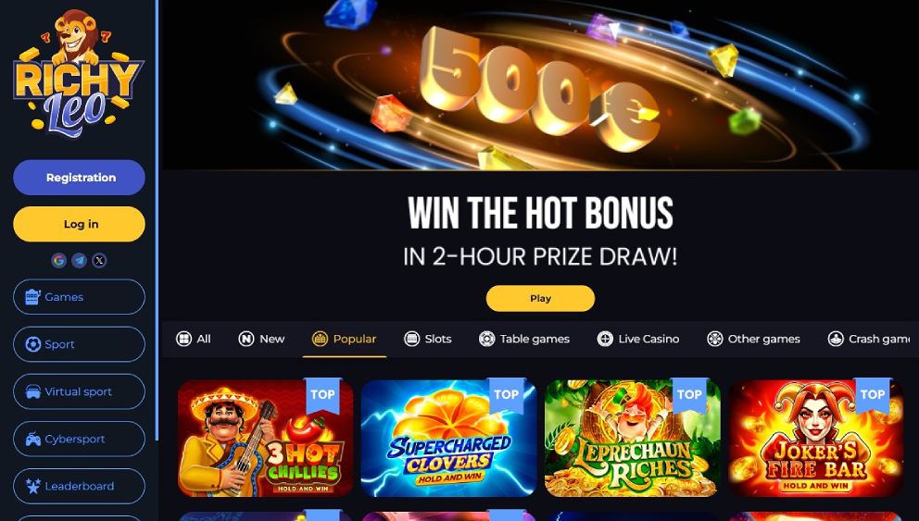Select the All games tab
919x521 pixels.
(194, 339)
